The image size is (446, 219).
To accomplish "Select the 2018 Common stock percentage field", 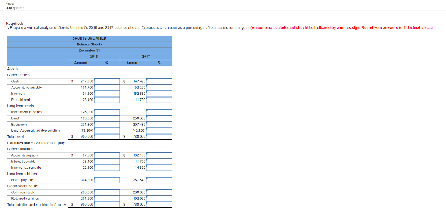I will coord(107,192).
